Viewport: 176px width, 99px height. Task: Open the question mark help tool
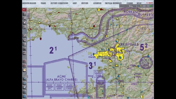24,14
